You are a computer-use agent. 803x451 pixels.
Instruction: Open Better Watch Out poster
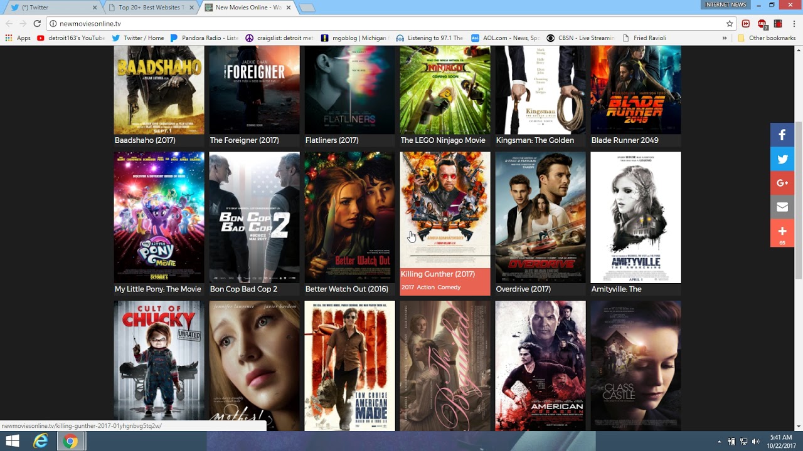click(349, 217)
